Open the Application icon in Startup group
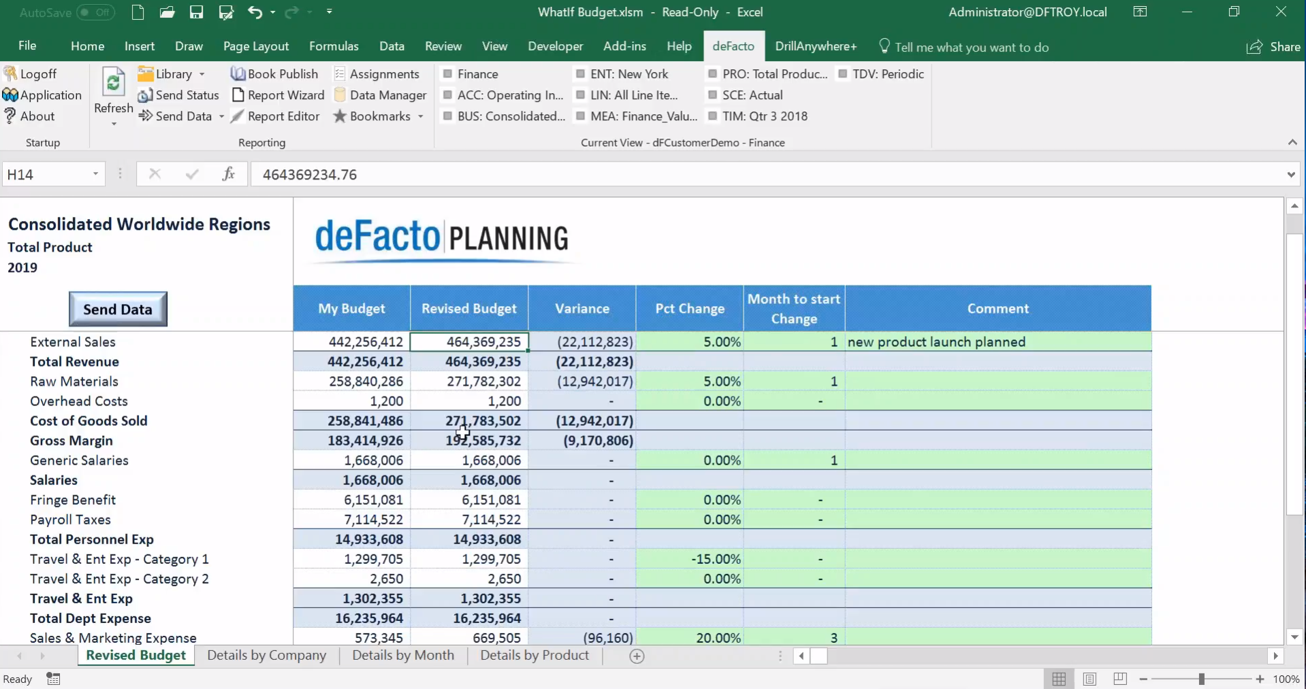This screenshot has width=1306, height=689. pos(10,95)
